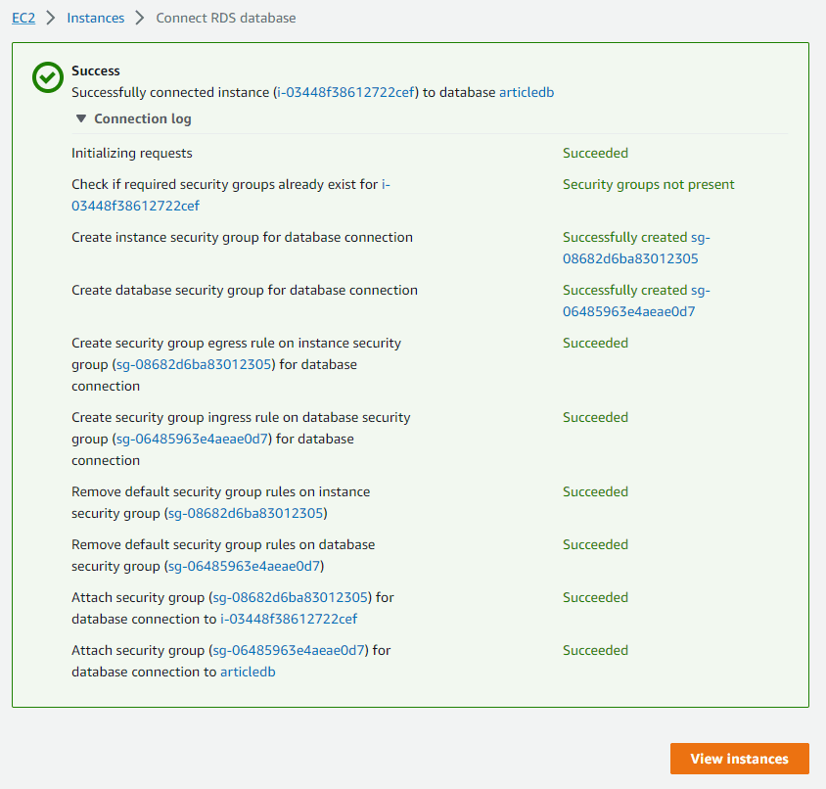This screenshot has width=826, height=789.
Task: Open newly created instance security group sg-08682d6ba83012305 link
Action: click(x=630, y=258)
